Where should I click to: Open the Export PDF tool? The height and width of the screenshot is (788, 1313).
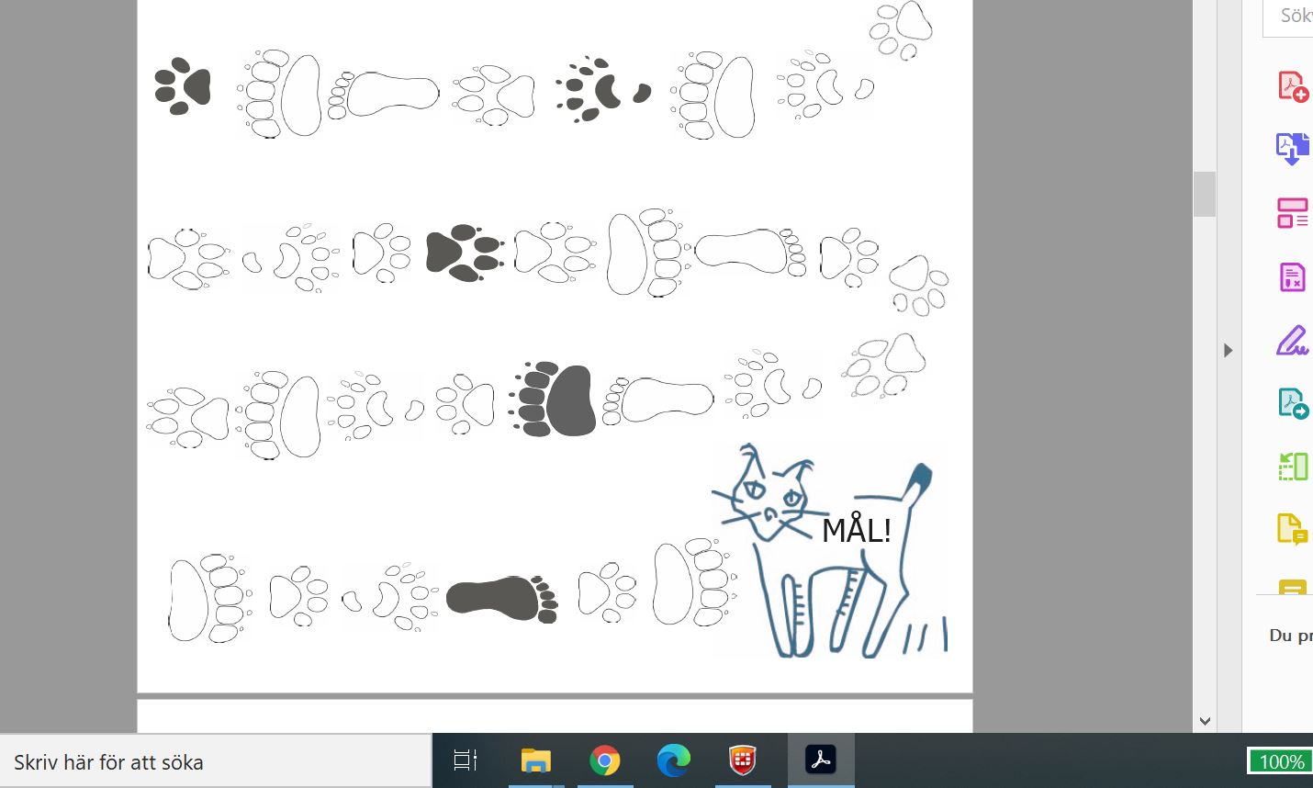pyautogui.click(x=1292, y=403)
